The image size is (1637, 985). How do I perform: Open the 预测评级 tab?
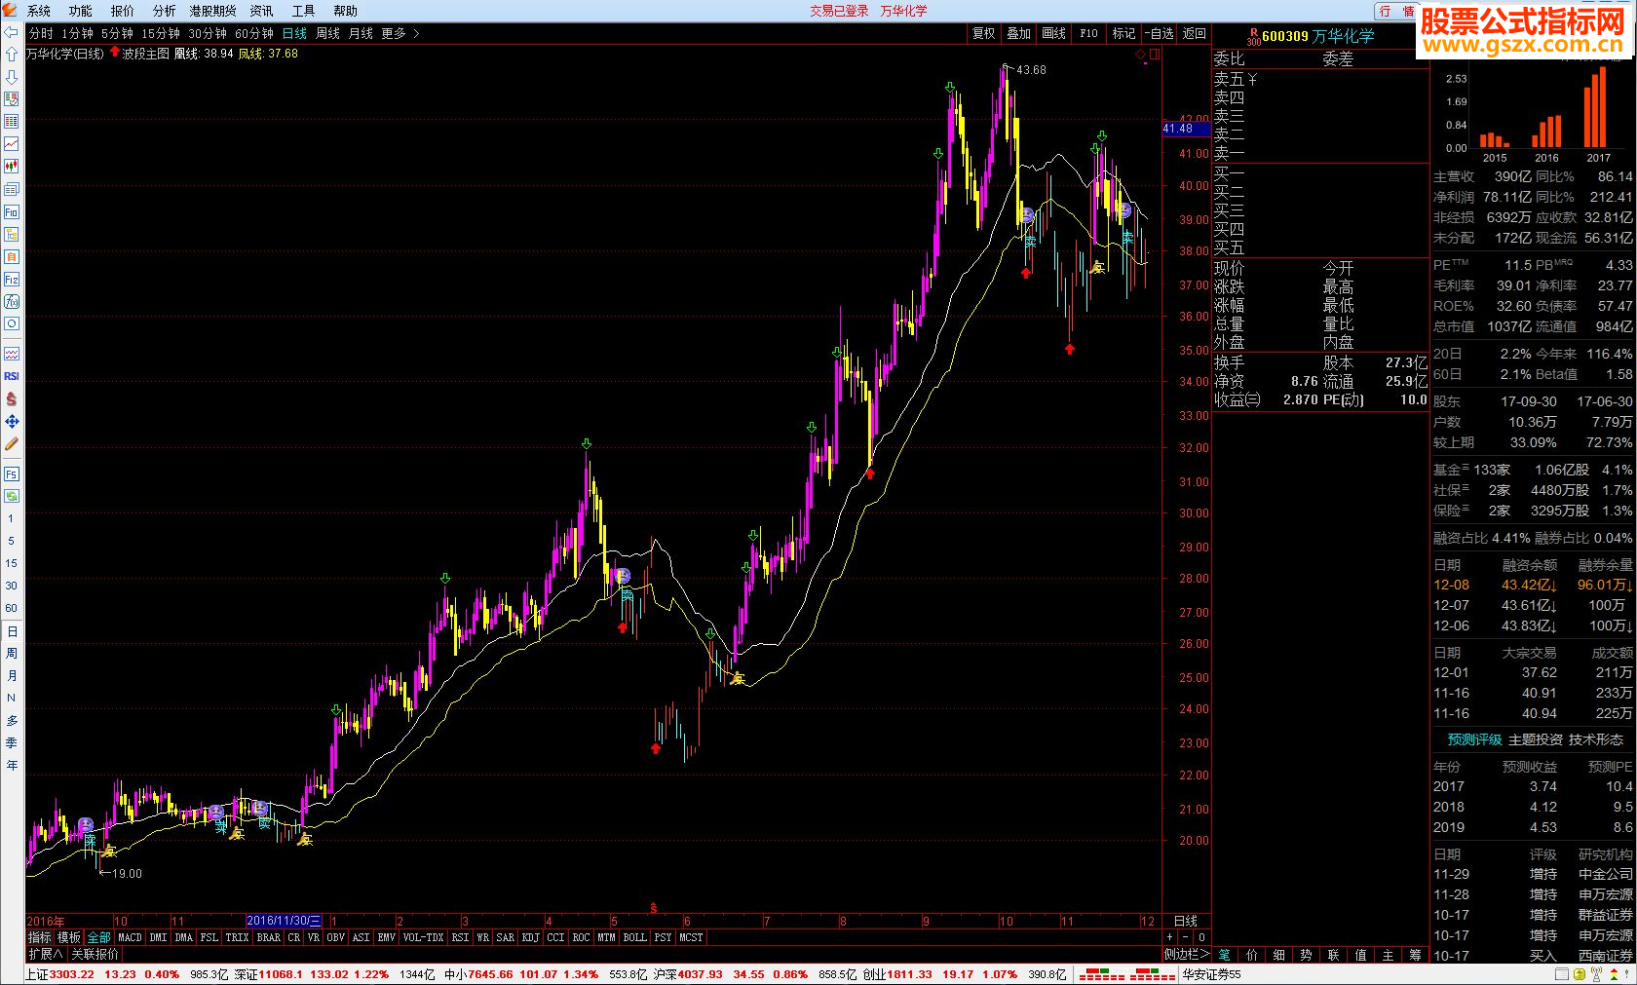click(x=1474, y=739)
